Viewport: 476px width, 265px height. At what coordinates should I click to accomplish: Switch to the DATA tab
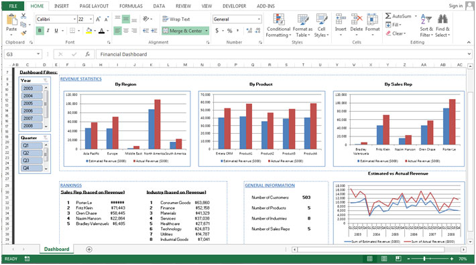(x=159, y=6)
